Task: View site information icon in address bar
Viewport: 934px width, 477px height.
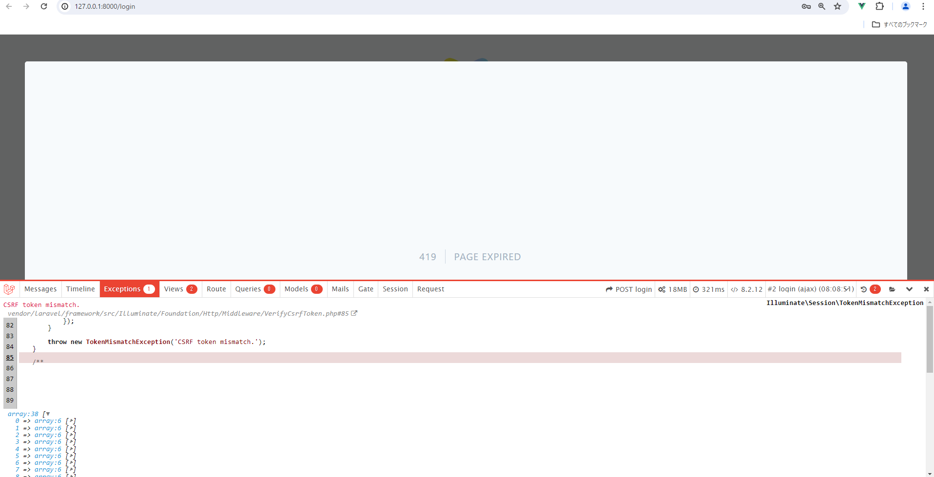Action: tap(65, 6)
